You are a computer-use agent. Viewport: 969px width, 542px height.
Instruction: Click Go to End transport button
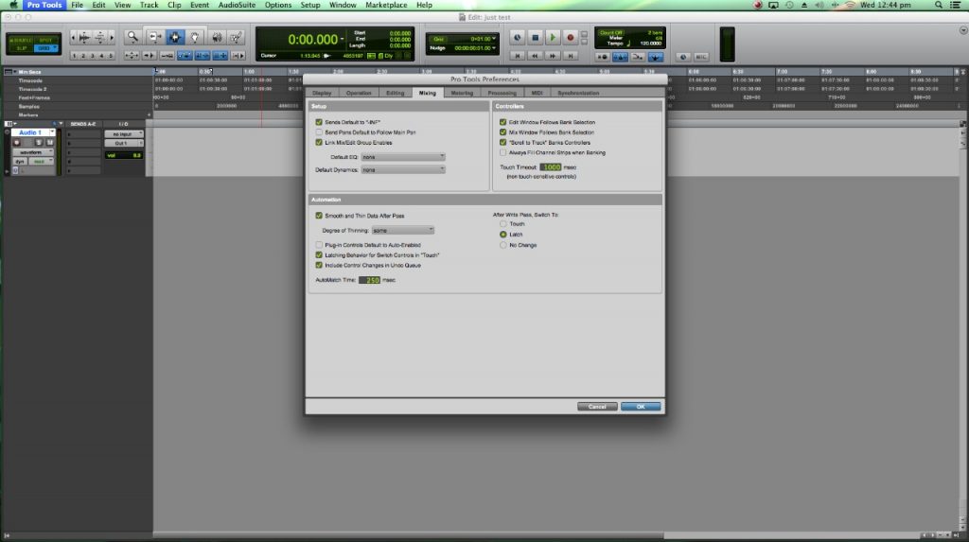tap(571, 56)
